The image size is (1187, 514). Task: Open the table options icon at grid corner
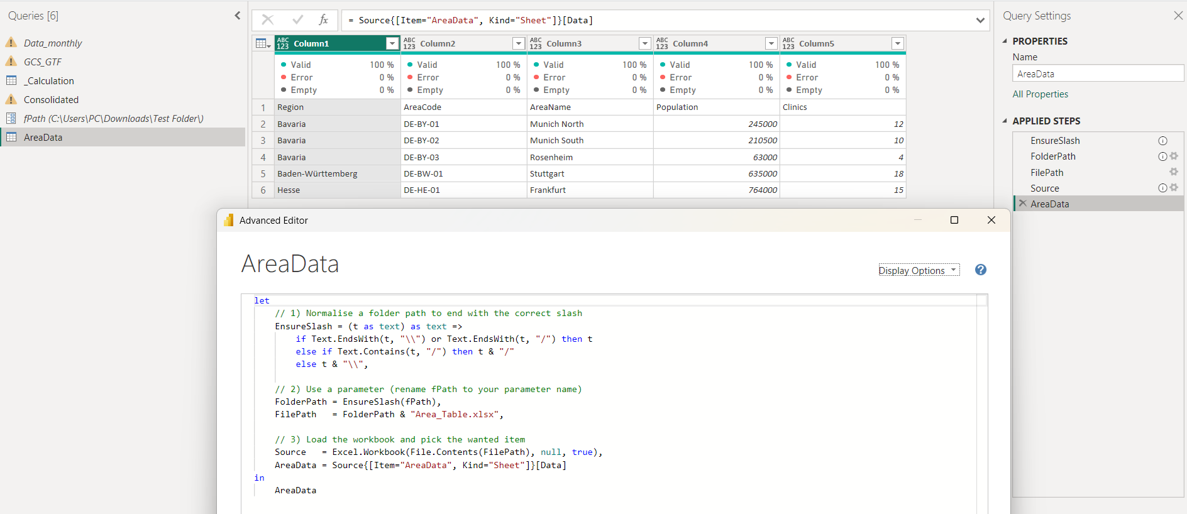coord(263,43)
